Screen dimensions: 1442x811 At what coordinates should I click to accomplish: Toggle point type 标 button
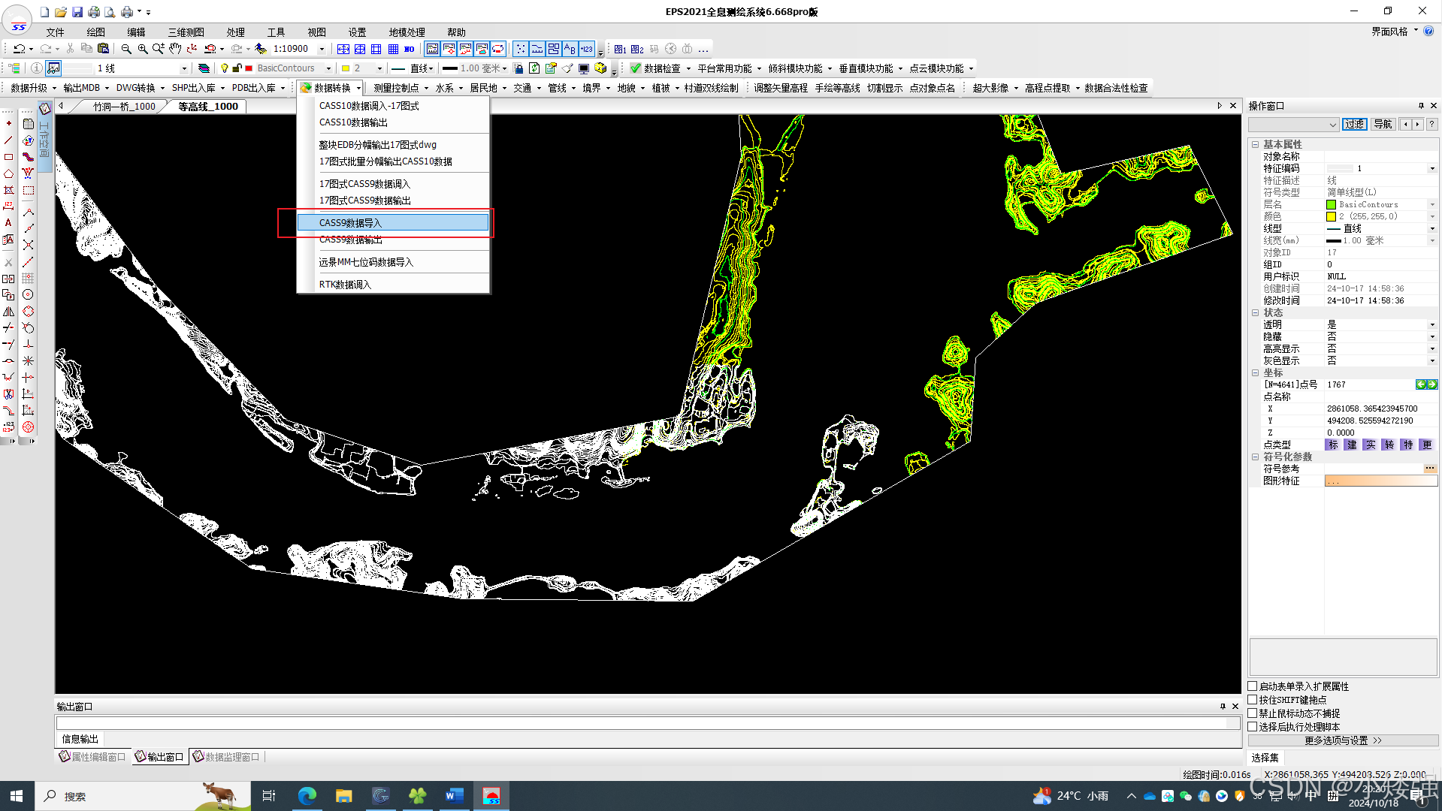pos(1332,445)
